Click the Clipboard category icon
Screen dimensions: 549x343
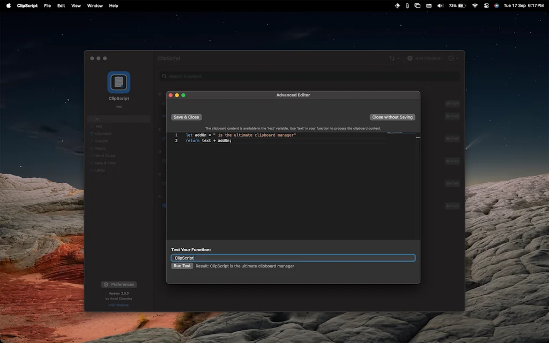[91, 133]
